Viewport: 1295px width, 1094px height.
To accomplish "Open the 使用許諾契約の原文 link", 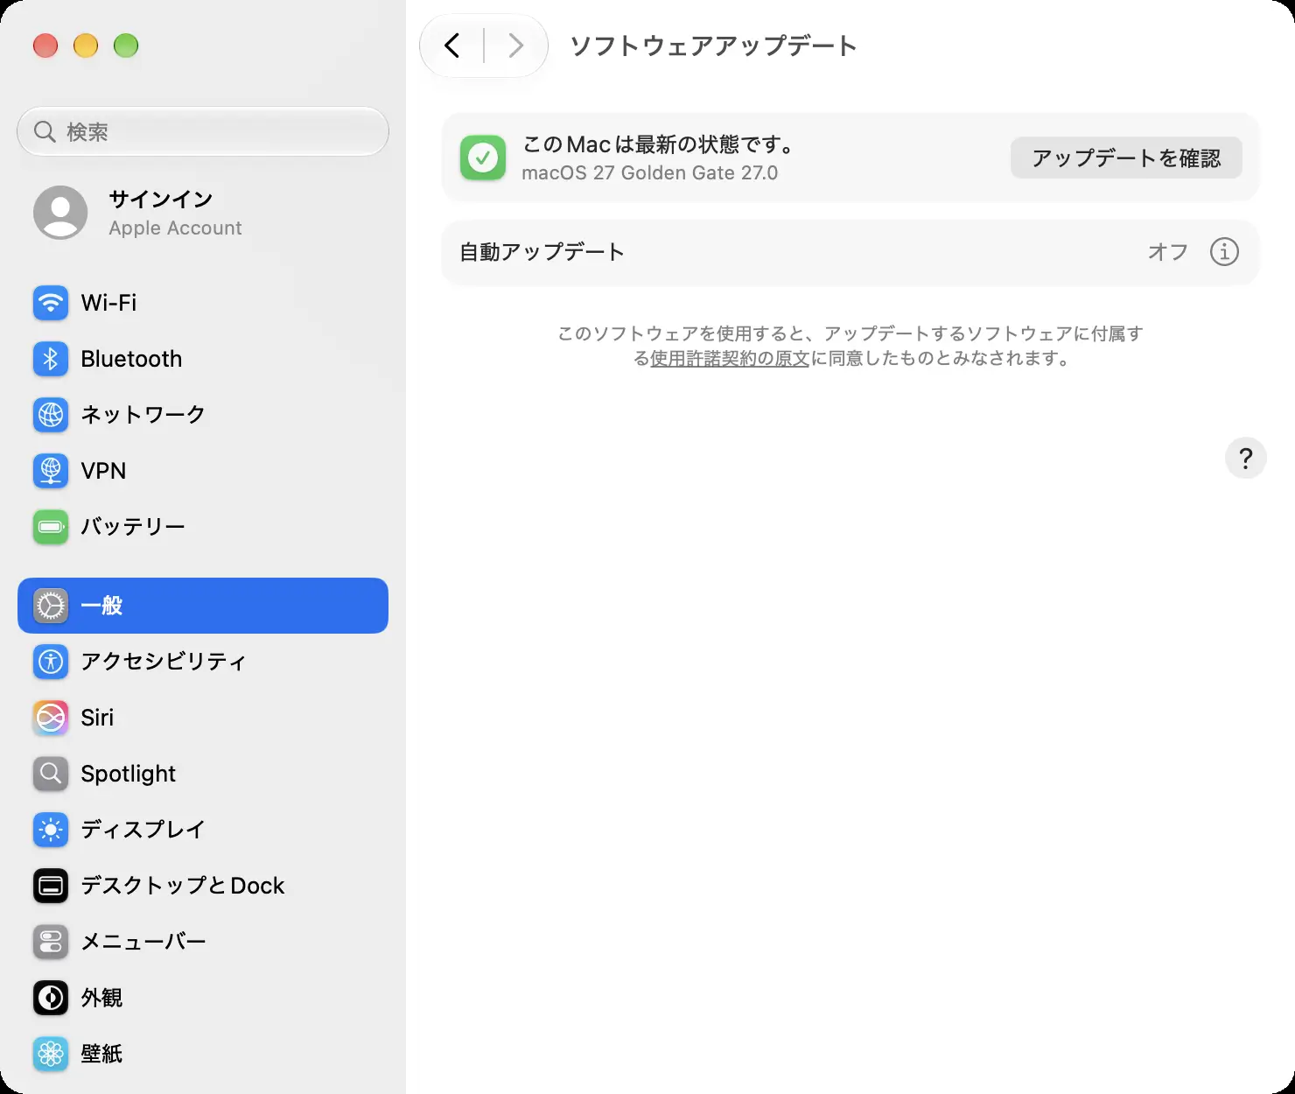I will (730, 358).
